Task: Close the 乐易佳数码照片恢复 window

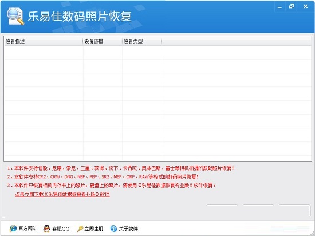Action: pyautogui.click(x=306, y=7)
